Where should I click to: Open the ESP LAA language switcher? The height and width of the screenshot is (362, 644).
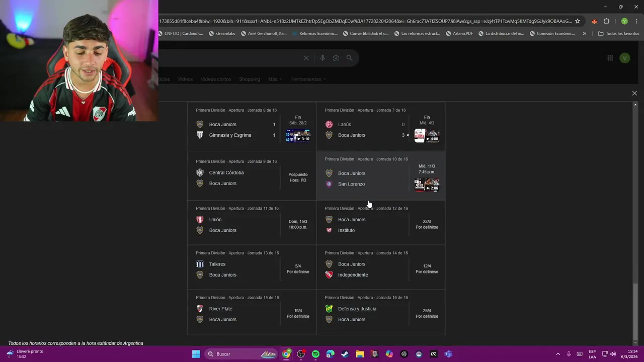coord(592,354)
